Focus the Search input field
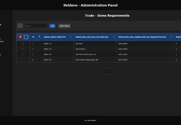 35,26
